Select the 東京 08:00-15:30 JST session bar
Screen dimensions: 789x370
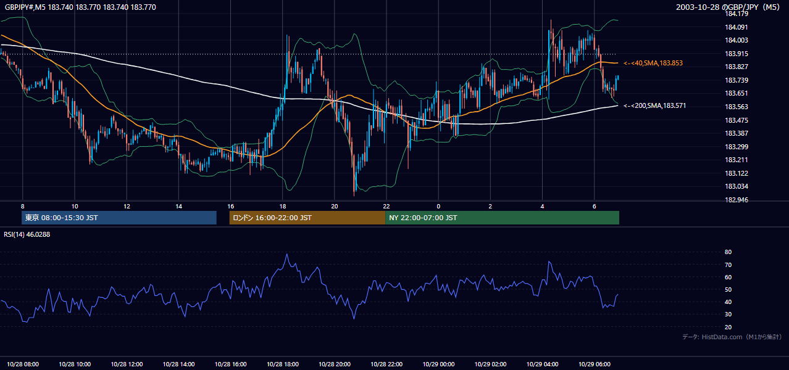[119, 218]
